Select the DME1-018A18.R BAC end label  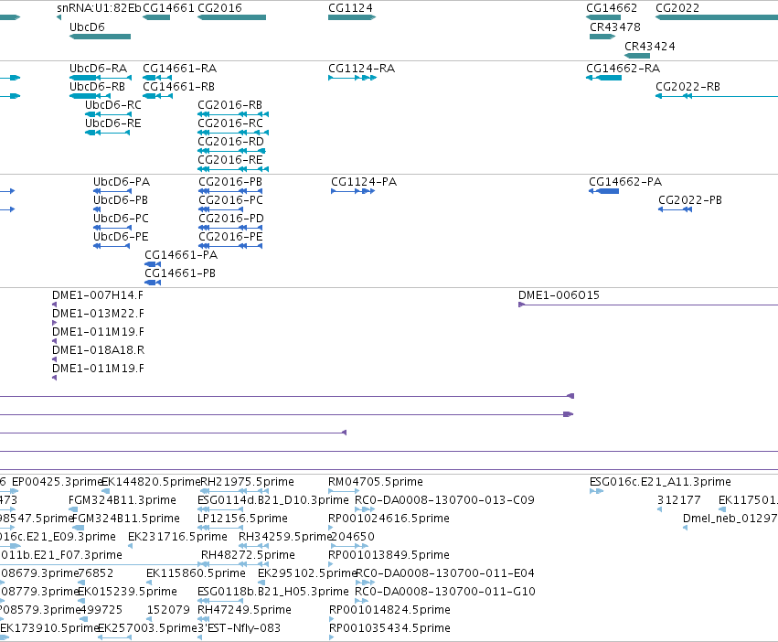[x=98, y=350]
